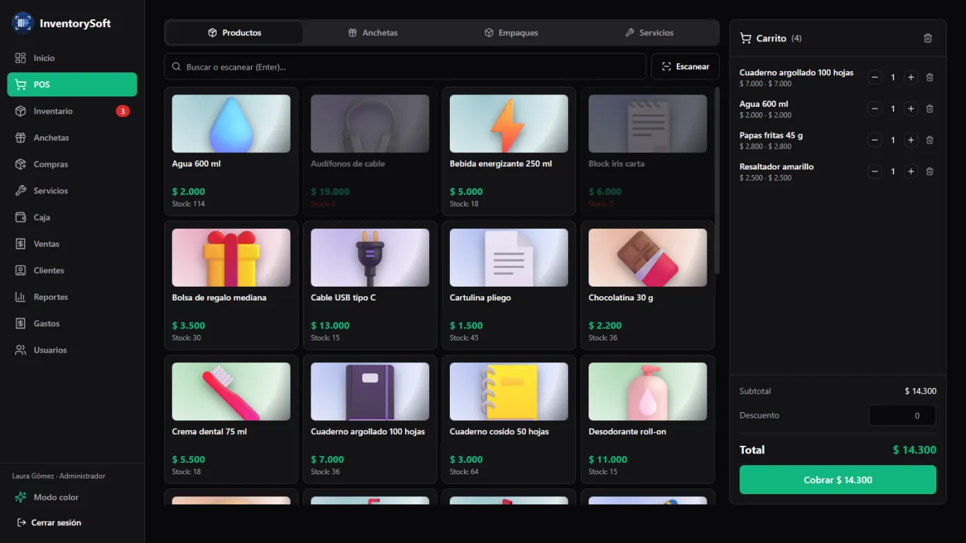This screenshot has width=966, height=543.
Task: Add Bebida energizante 250 ml to cart
Action: point(509,152)
